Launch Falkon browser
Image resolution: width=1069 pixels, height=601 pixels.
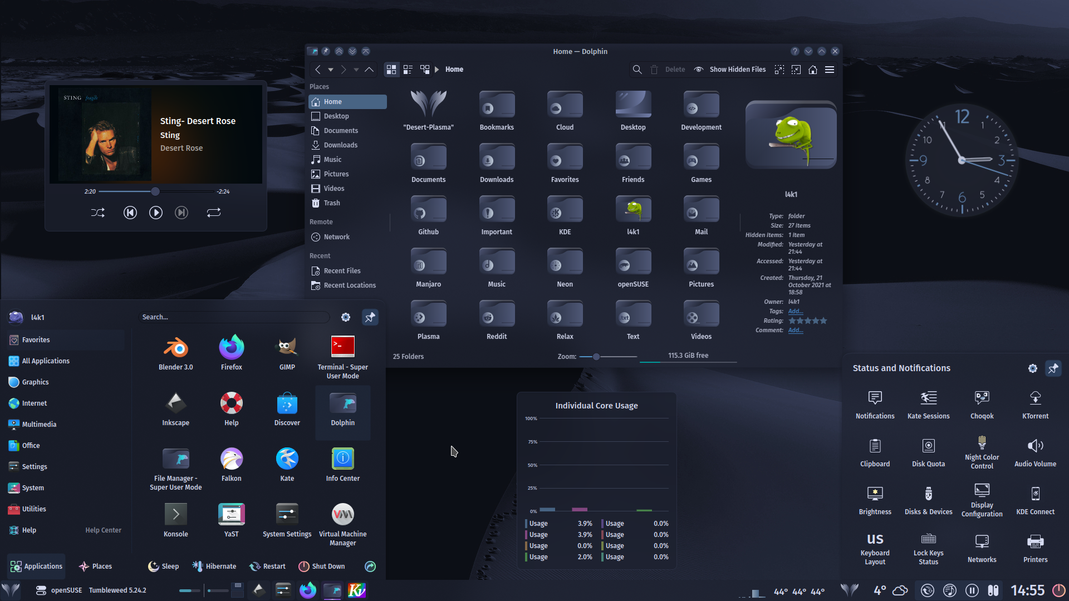pyautogui.click(x=231, y=464)
